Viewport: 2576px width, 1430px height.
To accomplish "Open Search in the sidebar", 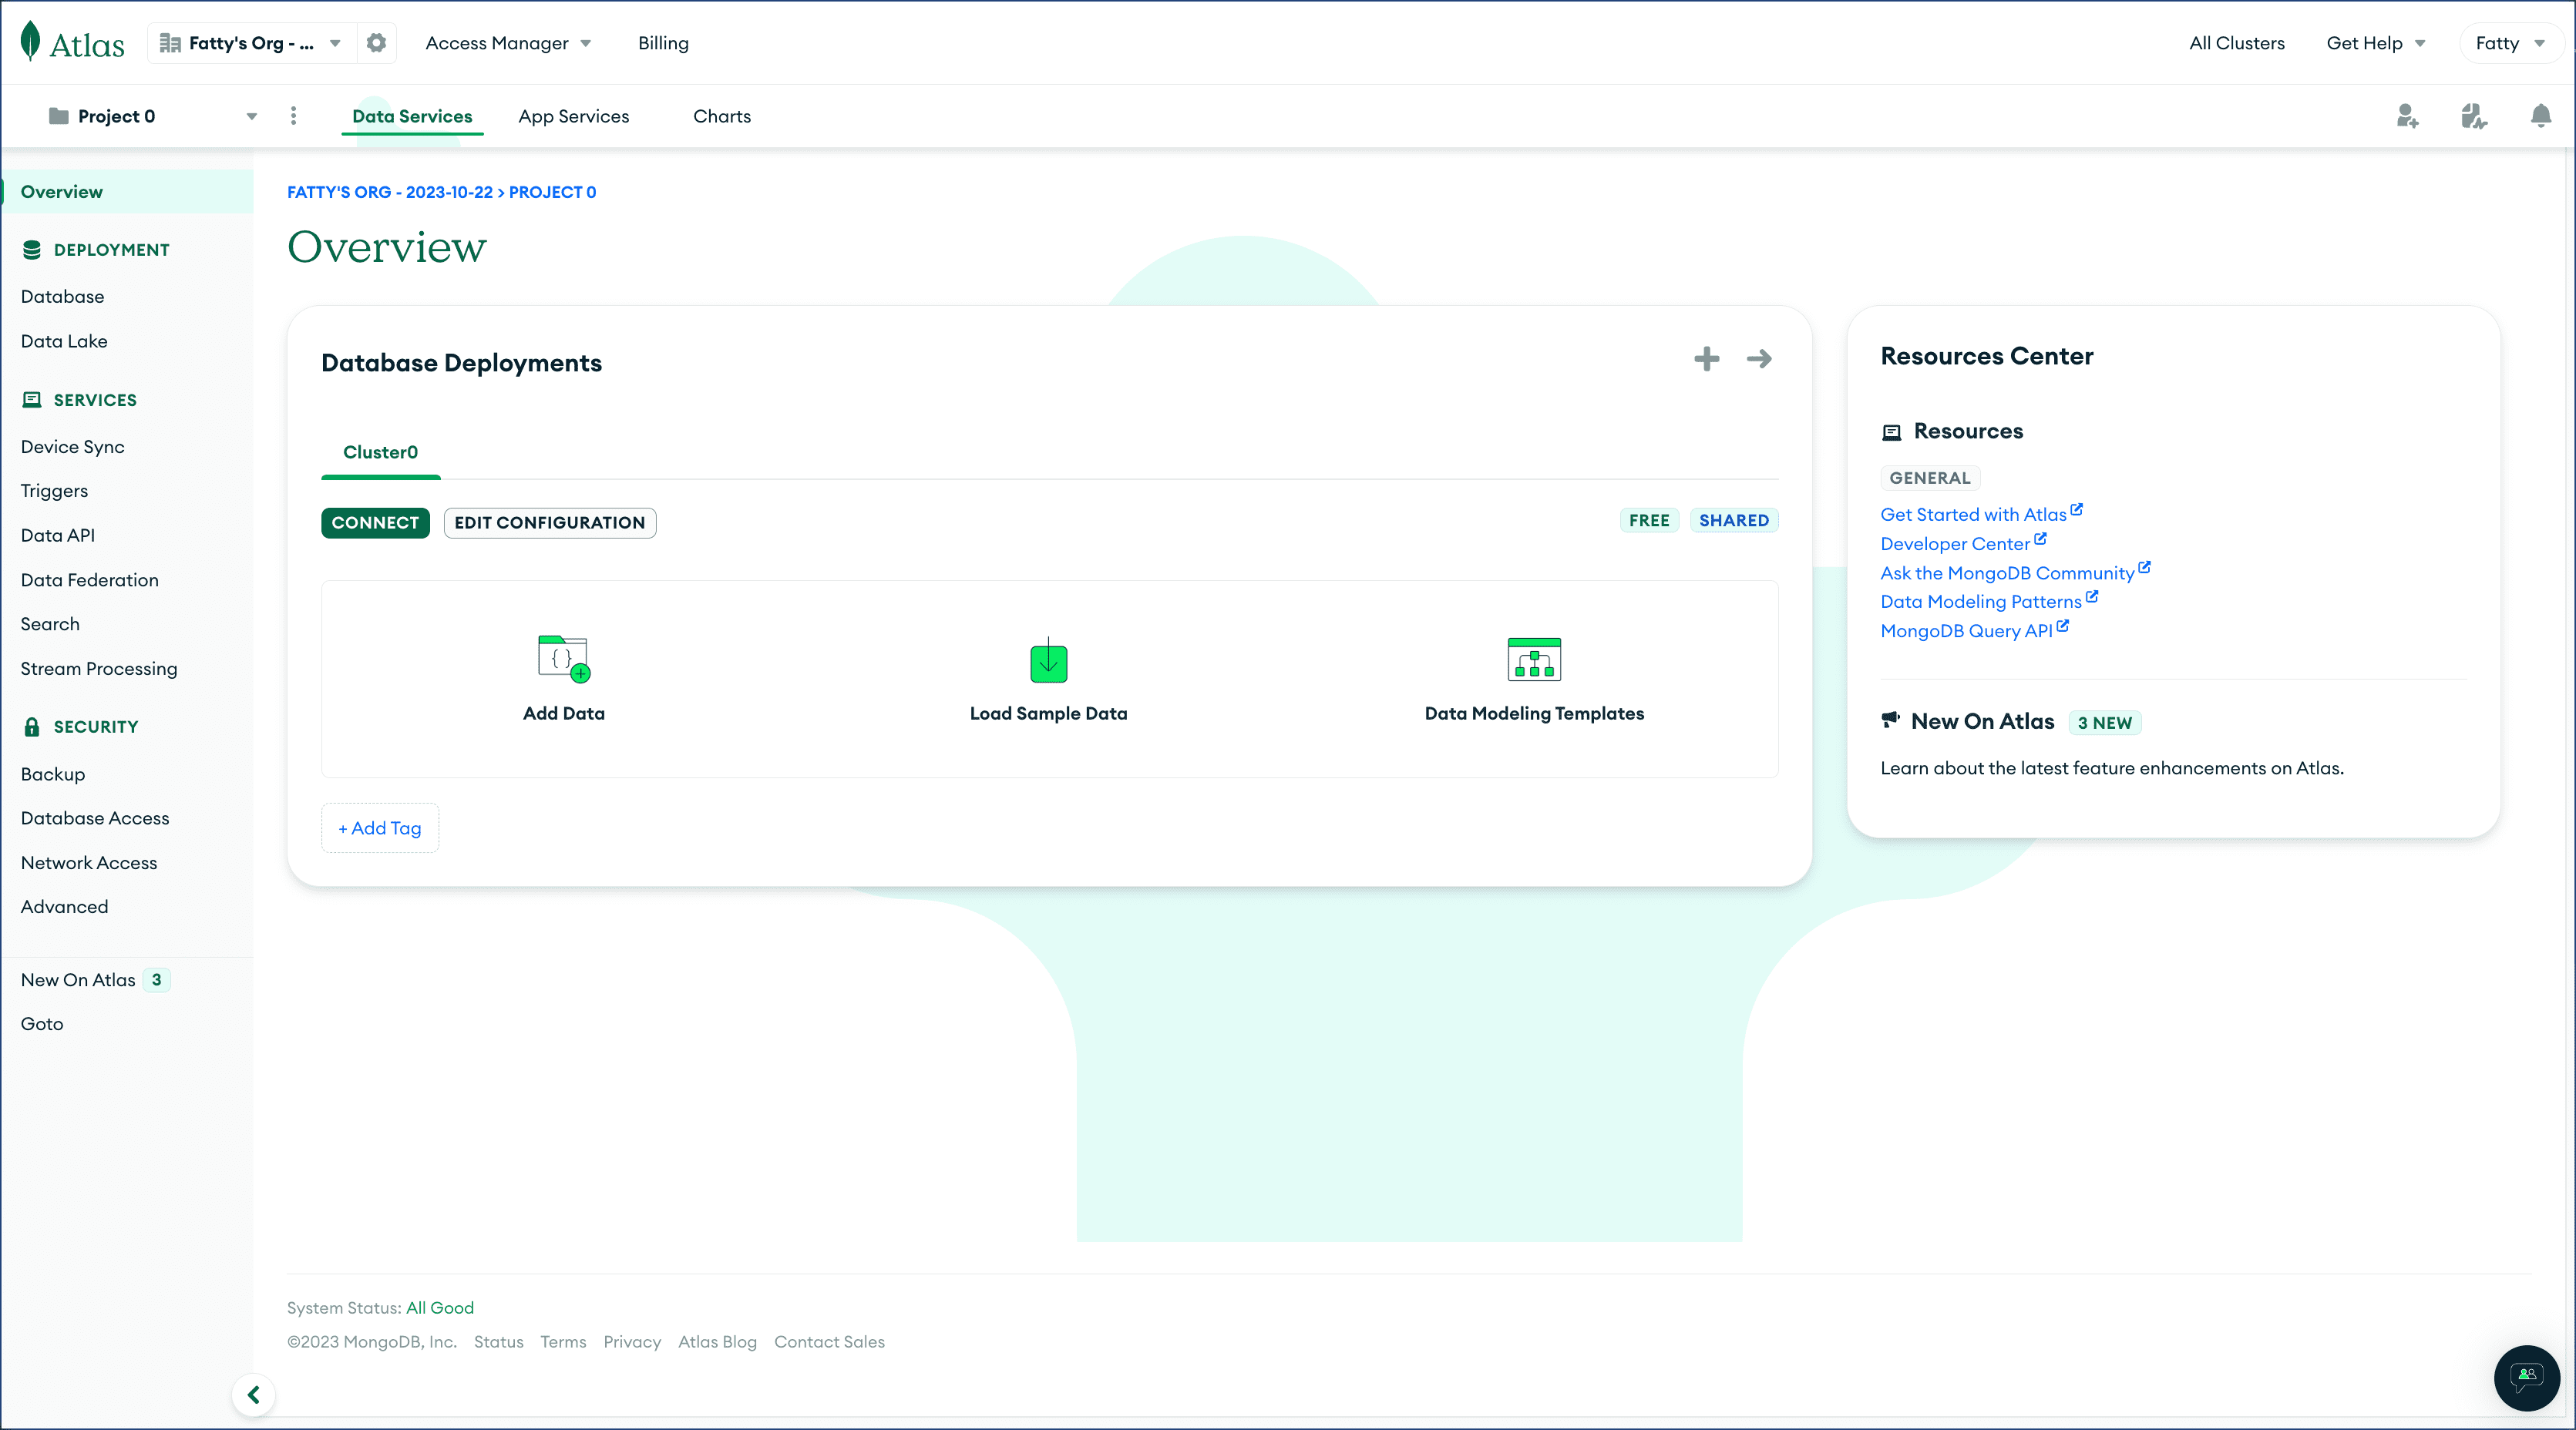I will pyautogui.click(x=50, y=623).
